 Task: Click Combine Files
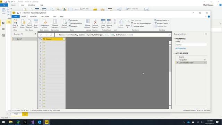tap(160, 26)
